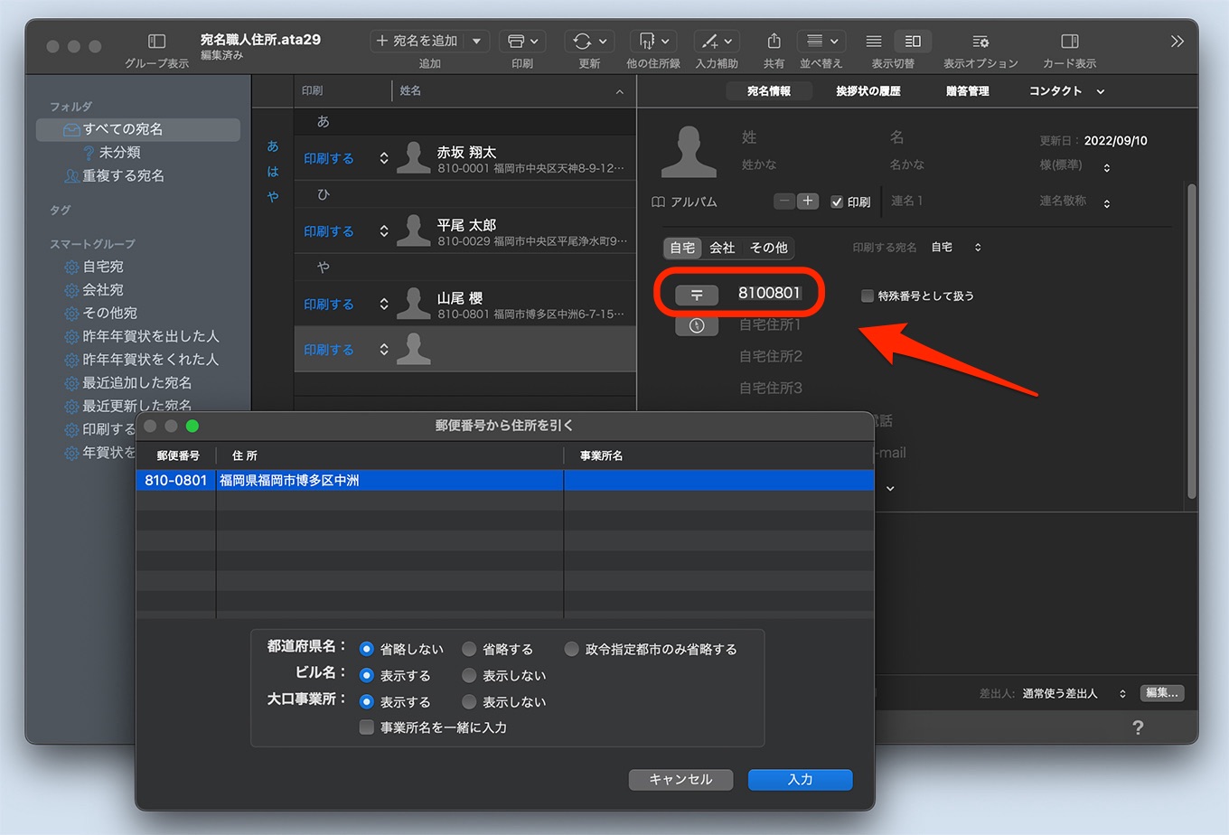Select 未分類 folder

[119, 153]
